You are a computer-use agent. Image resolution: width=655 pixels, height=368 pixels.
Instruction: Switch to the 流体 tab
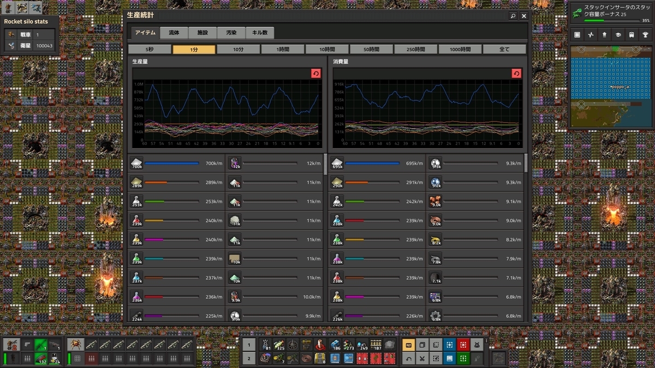pyautogui.click(x=174, y=33)
